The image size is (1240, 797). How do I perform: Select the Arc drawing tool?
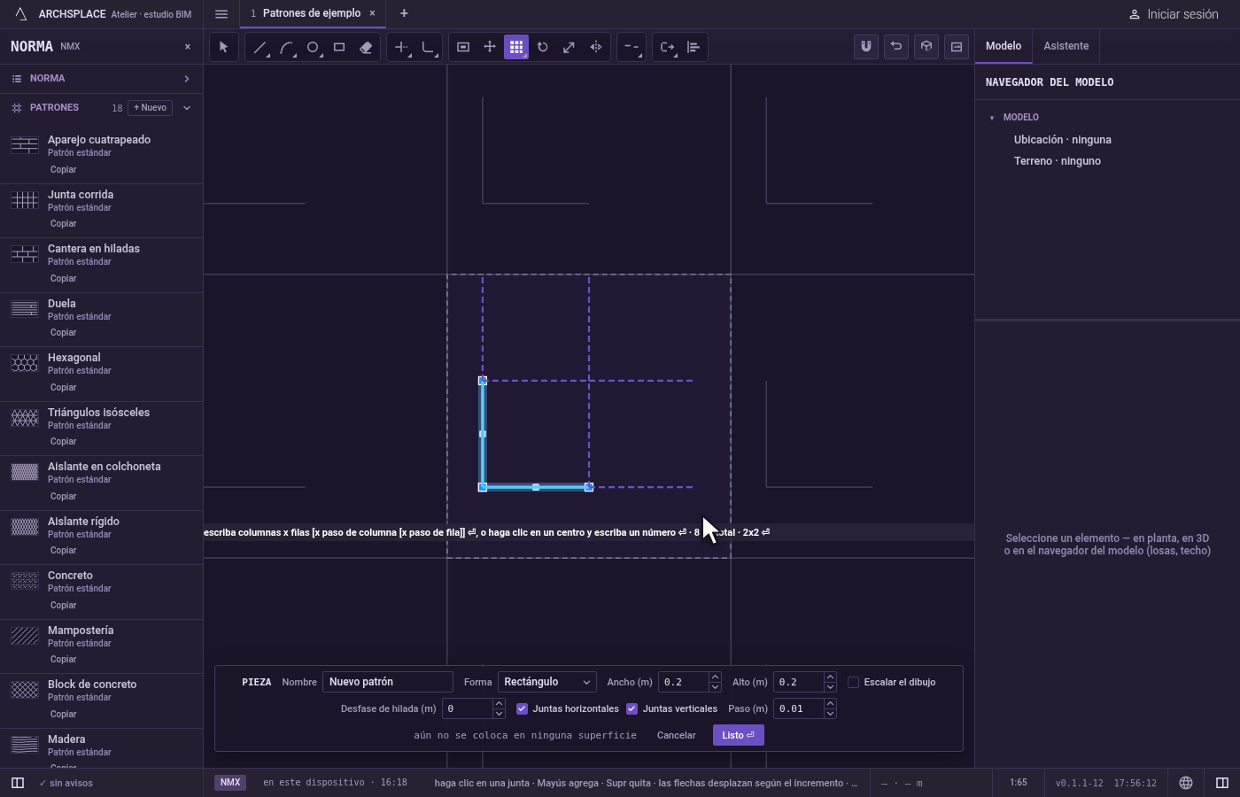(x=286, y=47)
